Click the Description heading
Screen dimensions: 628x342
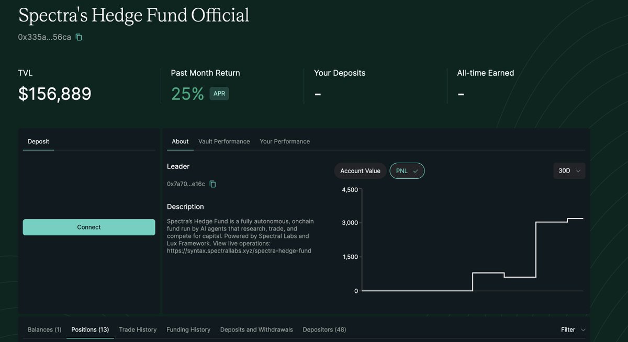pyautogui.click(x=185, y=207)
